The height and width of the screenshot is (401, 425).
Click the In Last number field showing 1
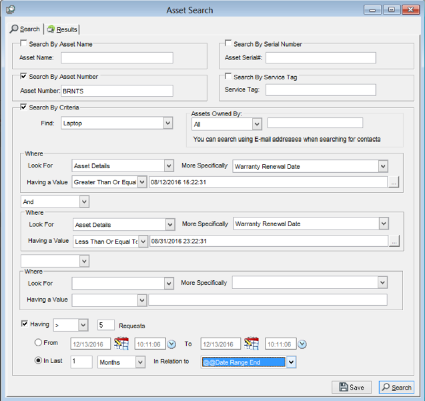(81, 362)
